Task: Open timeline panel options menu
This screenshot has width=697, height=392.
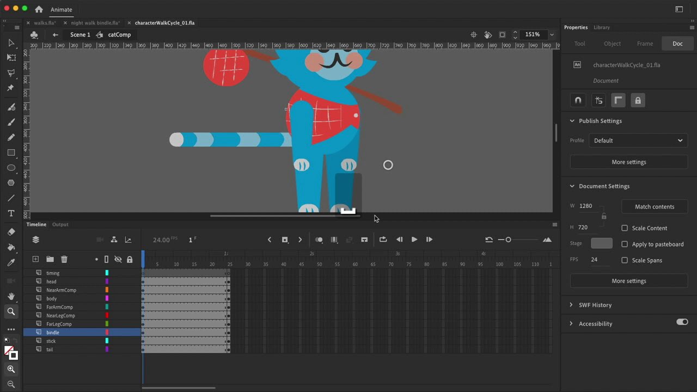Action: coord(555,224)
